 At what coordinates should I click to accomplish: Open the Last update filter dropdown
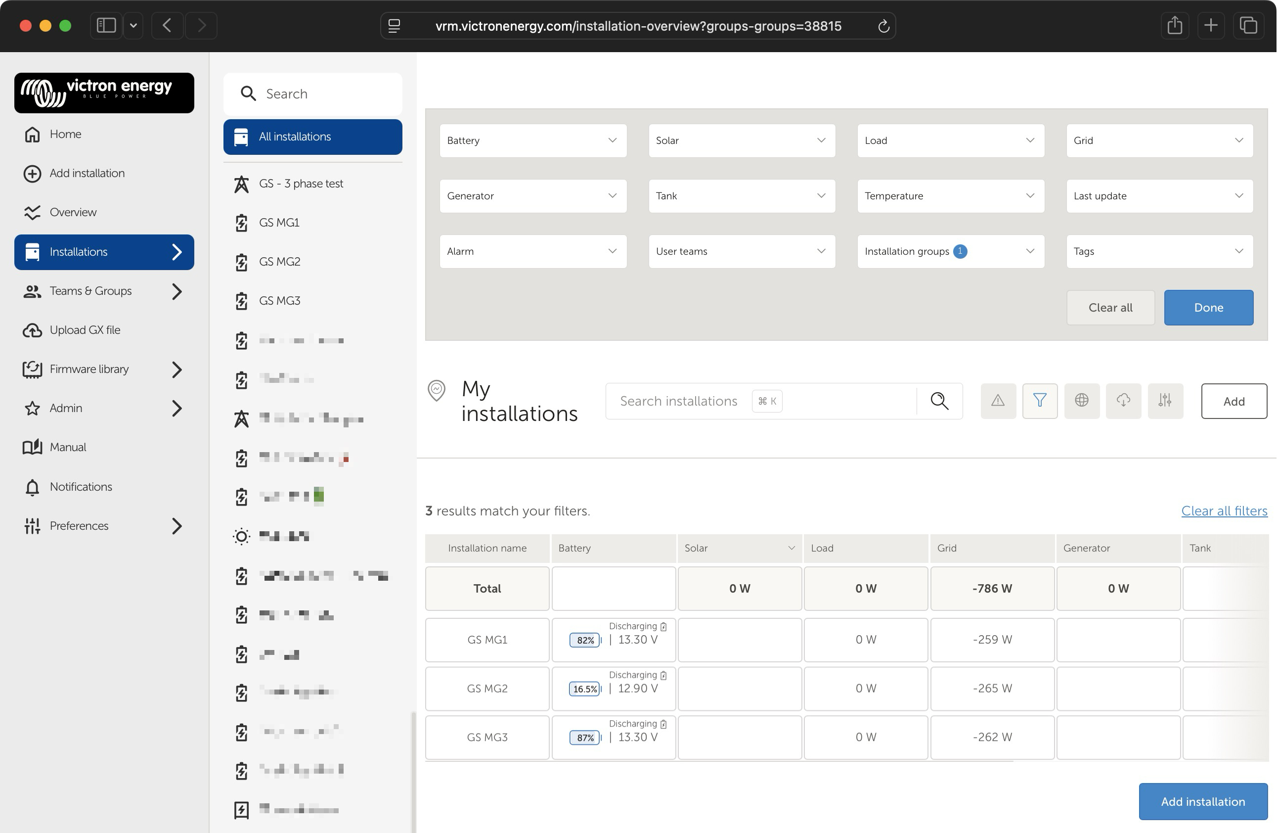[x=1159, y=196]
